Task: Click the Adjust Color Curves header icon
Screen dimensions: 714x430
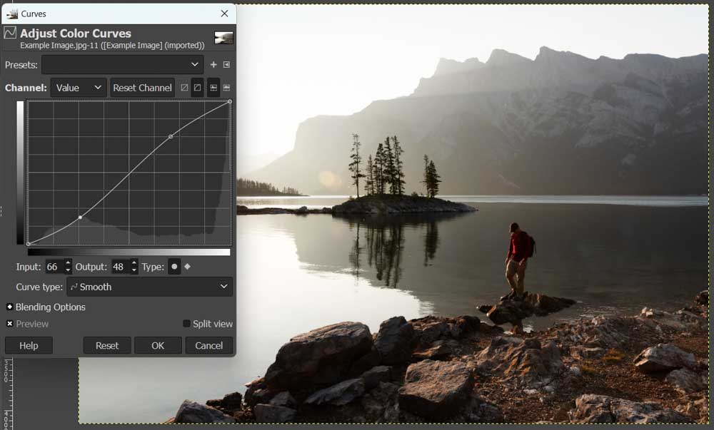Action: 10,34
